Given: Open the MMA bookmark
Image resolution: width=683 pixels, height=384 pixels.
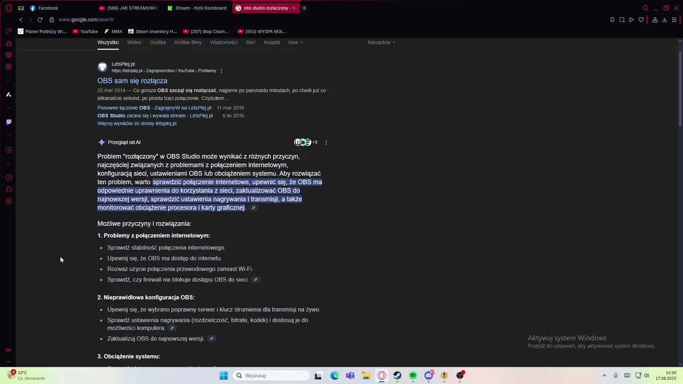Looking at the screenshot, I should [113, 31].
